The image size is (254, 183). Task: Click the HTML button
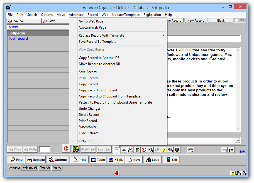tap(116, 160)
